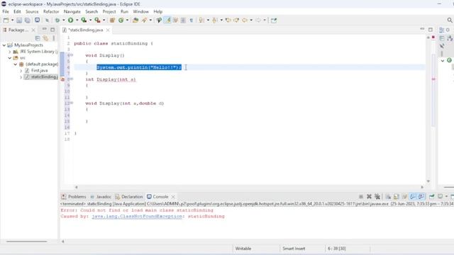Open Package Explorer view menu
The width and height of the screenshot is (454, 255).
[x=54, y=38]
